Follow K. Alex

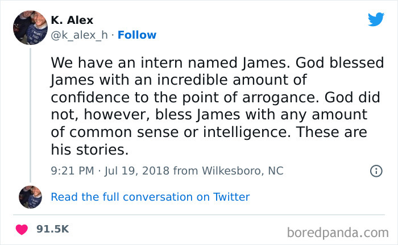[x=138, y=35]
